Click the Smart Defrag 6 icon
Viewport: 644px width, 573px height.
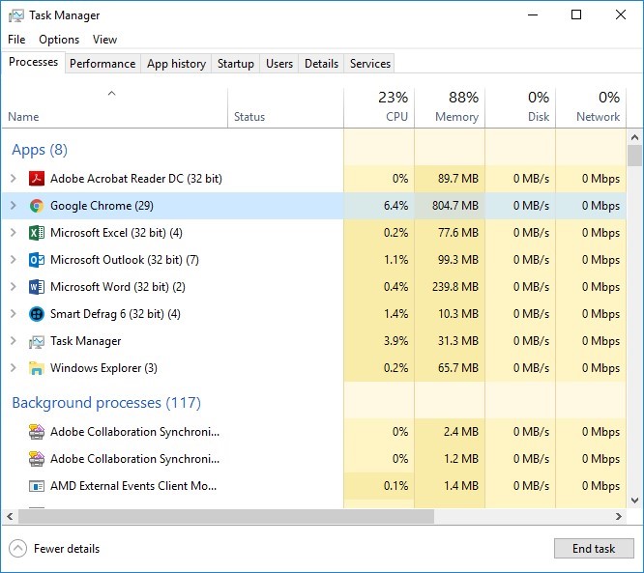point(37,314)
